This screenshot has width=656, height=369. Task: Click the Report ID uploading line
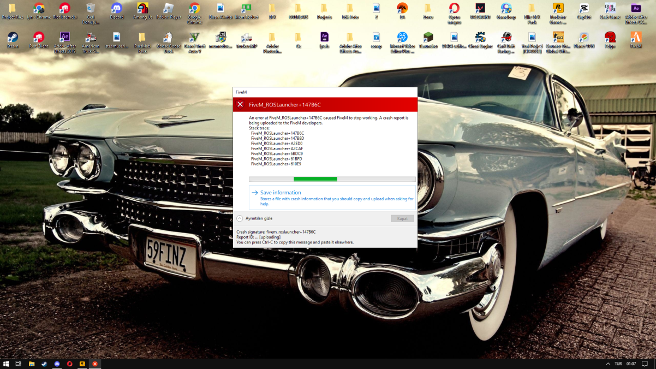(x=259, y=237)
